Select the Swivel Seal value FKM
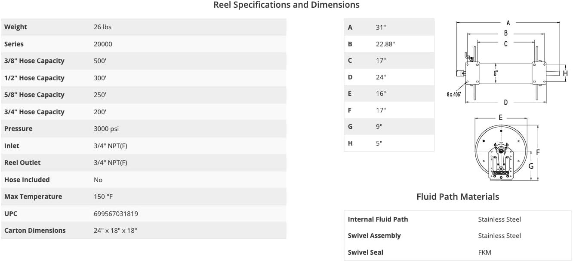The image size is (573, 262). (484, 252)
